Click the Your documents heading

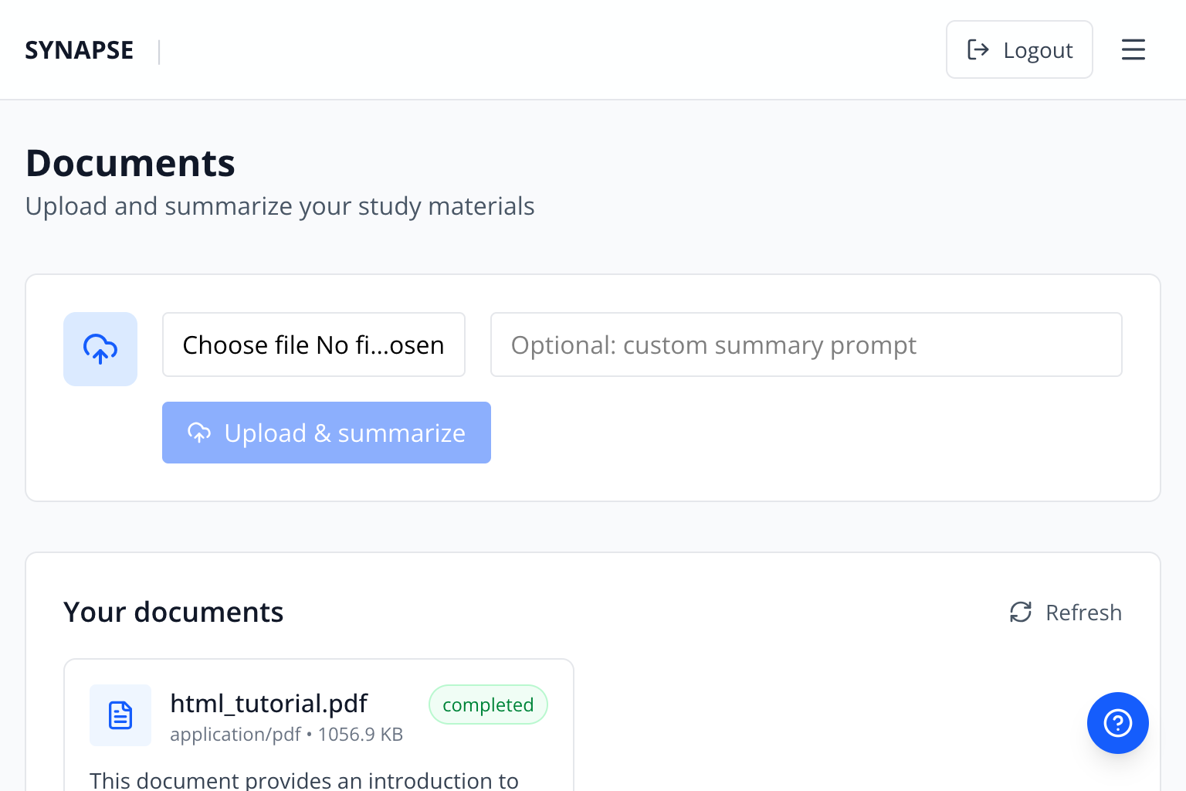[x=173, y=612]
